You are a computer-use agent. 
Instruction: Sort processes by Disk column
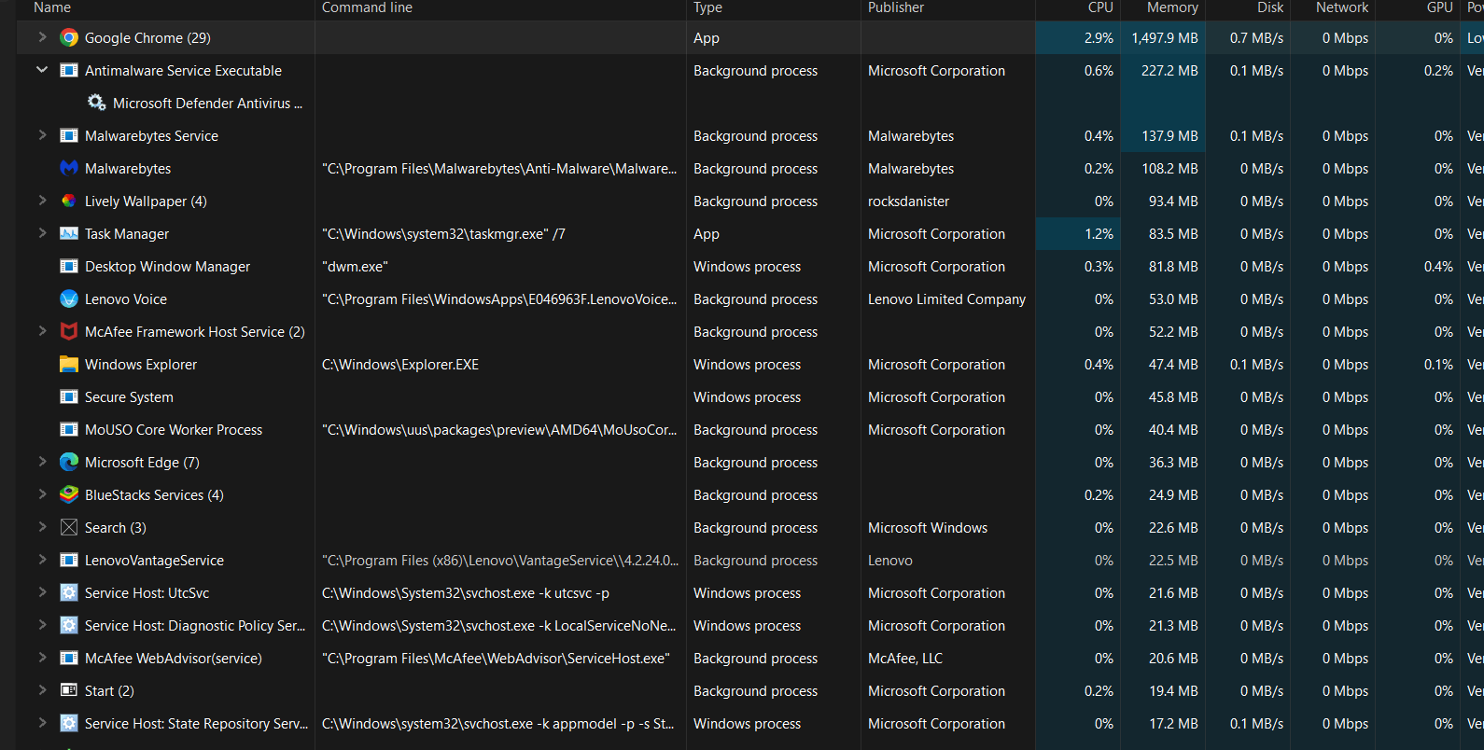(x=1270, y=7)
